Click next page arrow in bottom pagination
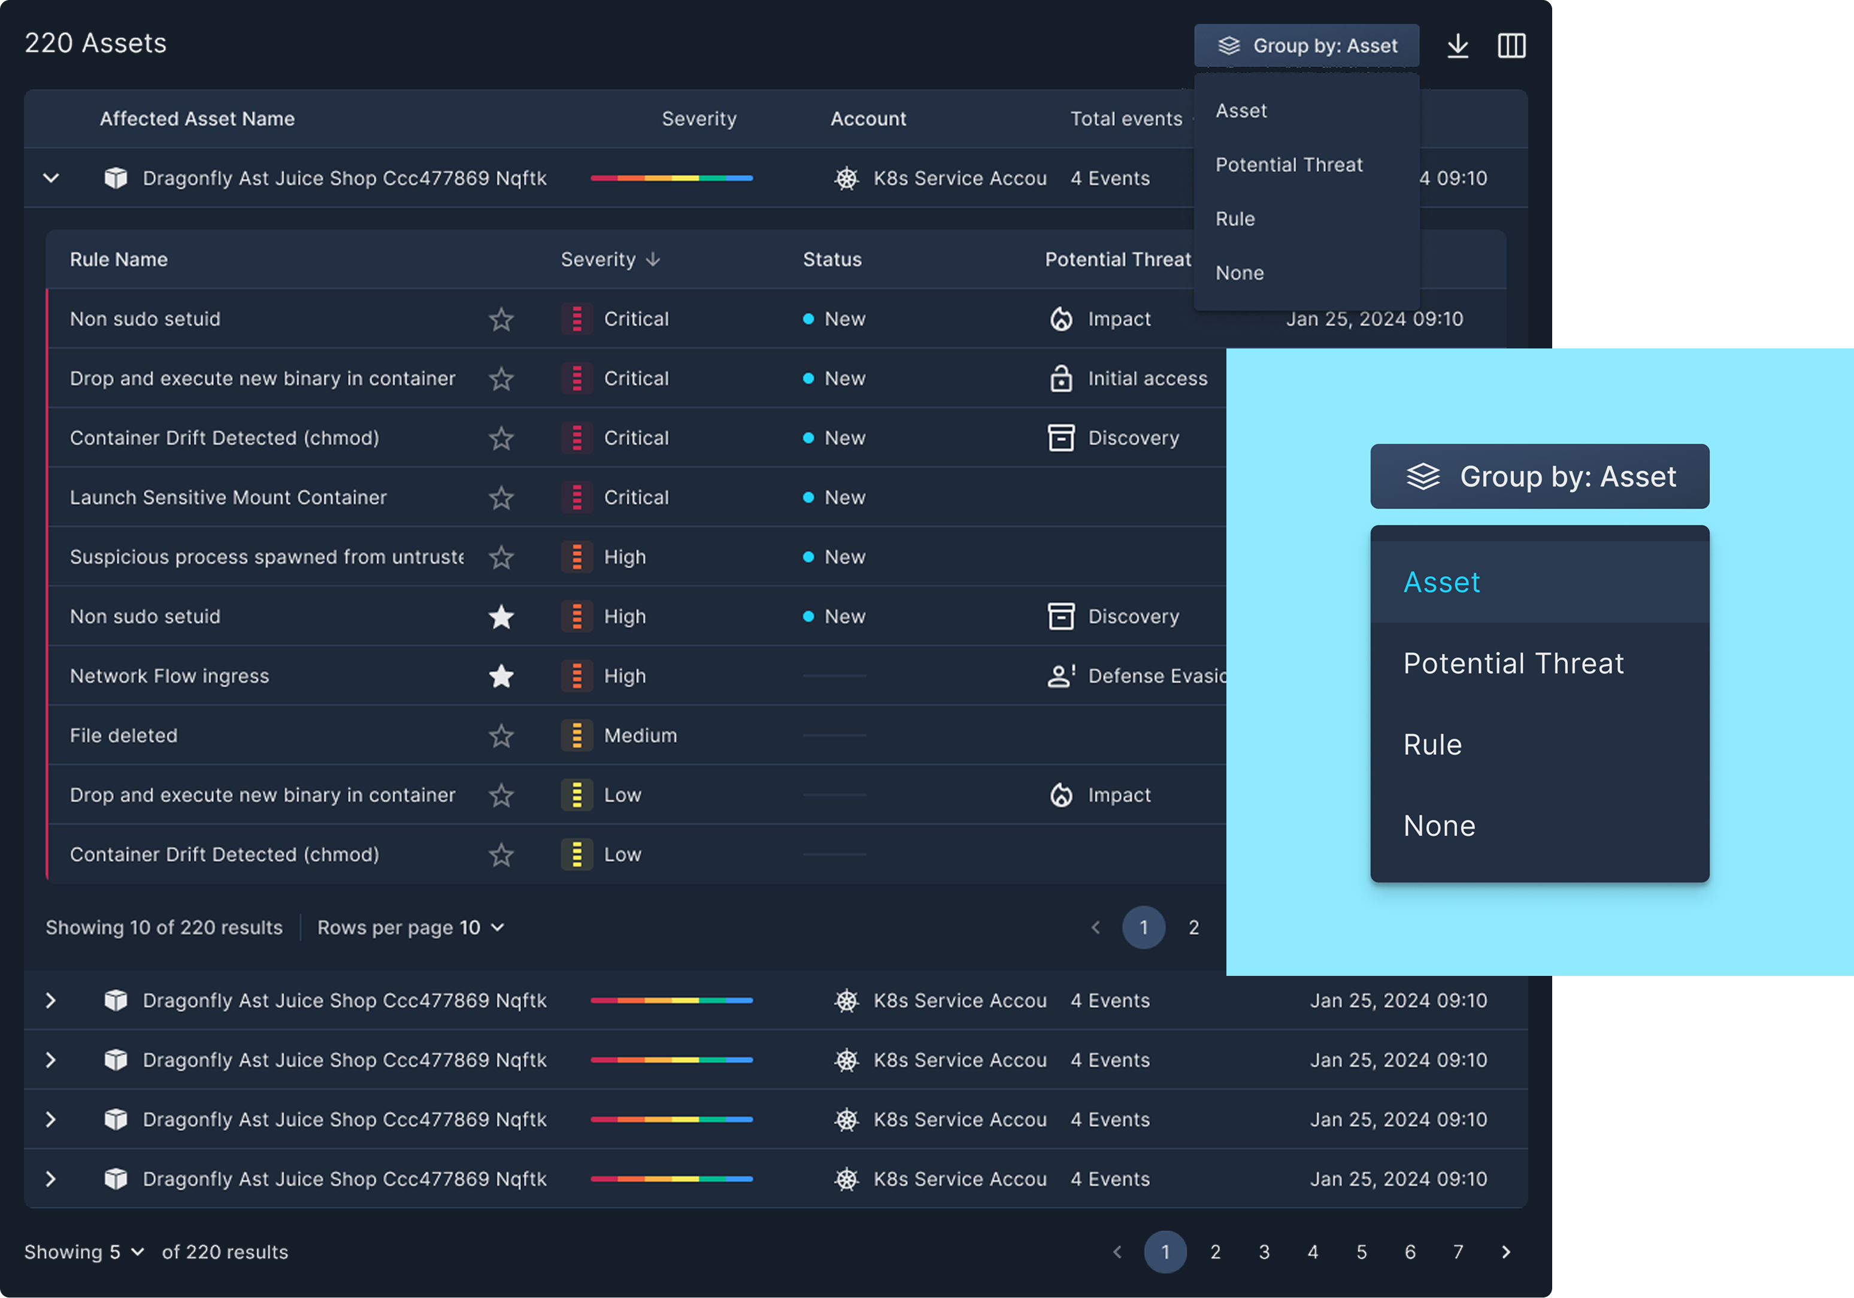 click(1506, 1252)
